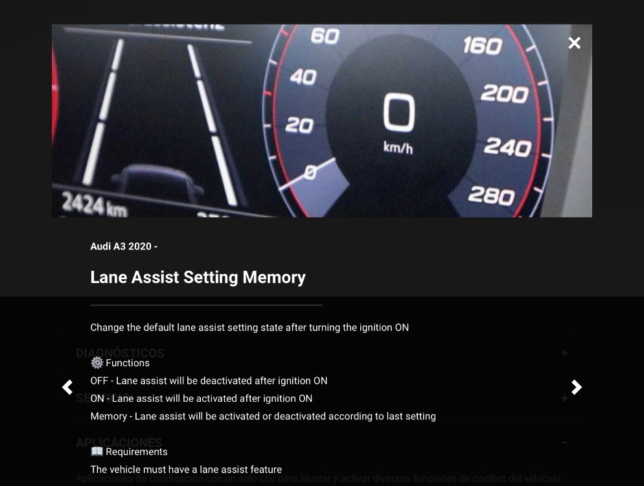
Task: Click the default state description sentence
Action: click(x=249, y=327)
